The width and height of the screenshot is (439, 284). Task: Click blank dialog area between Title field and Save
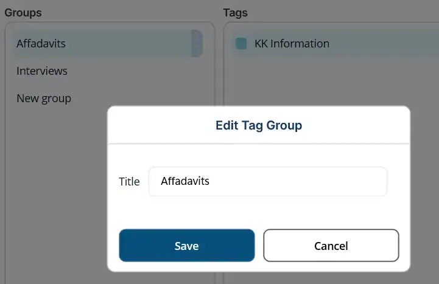[x=259, y=213]
